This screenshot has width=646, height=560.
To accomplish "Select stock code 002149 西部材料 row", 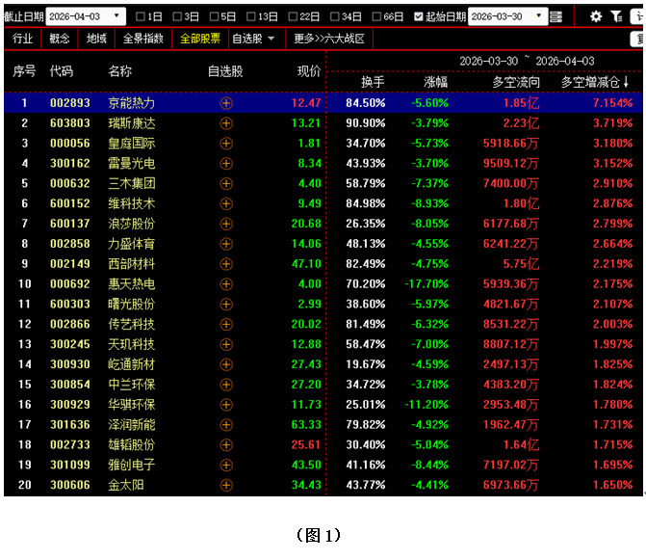I will click(69, 264).
